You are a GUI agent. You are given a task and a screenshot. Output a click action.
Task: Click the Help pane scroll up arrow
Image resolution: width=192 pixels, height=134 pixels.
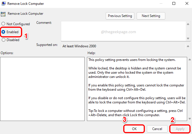click(x=189, y=60)
